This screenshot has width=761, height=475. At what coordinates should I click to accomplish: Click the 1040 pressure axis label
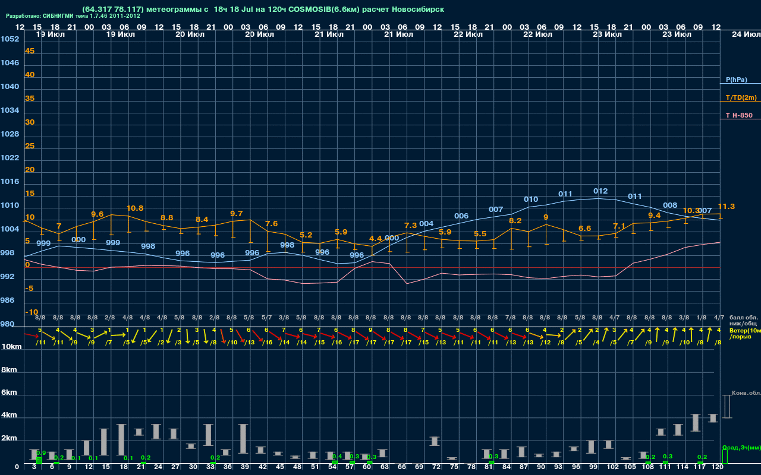click(x=10, y=87)
